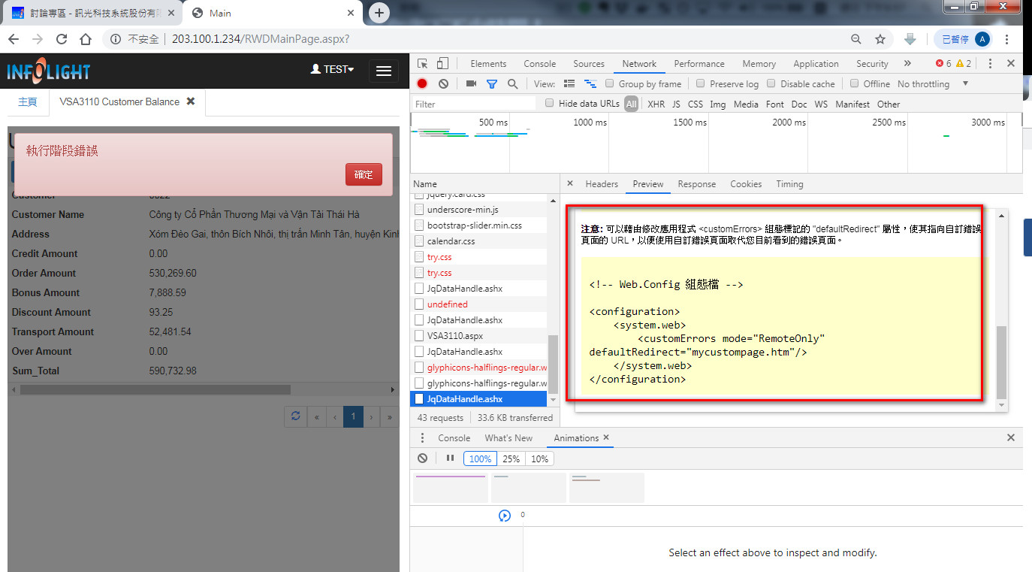The image size is (1032, 572).
Task: Click the yellow warnings count indicator
Action: 964,64
